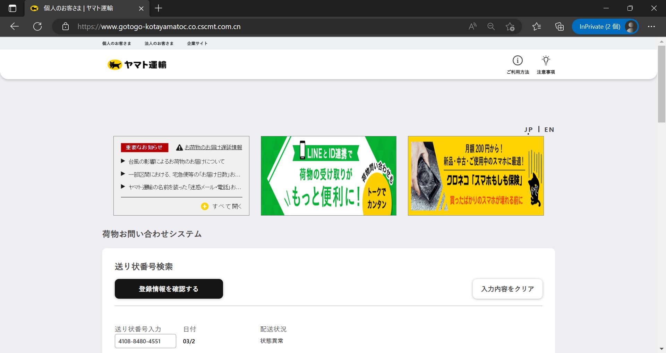Screen dimensions: 666x353
Task: Switch language to JP
Action: [x=528, y=130]
